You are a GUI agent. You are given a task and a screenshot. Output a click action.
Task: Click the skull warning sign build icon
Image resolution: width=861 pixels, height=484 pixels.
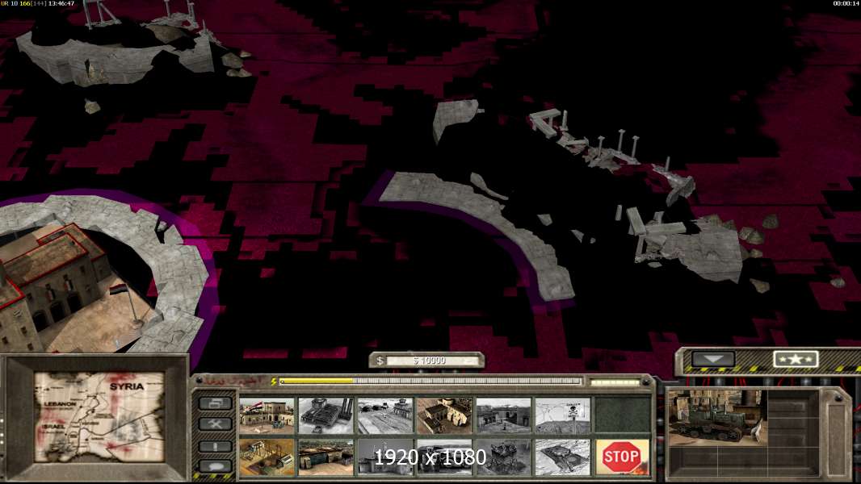click(564, 415)
